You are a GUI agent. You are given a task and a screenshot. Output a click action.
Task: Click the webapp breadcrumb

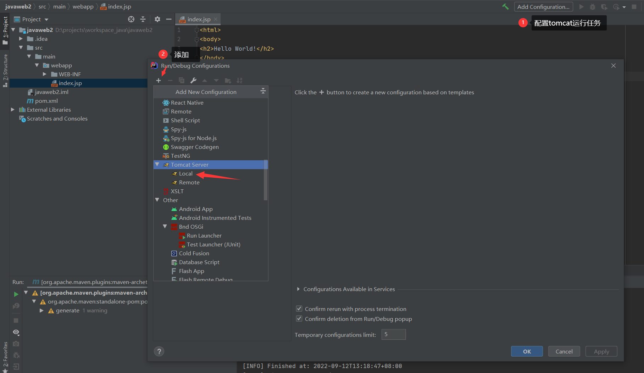(83, 6)
